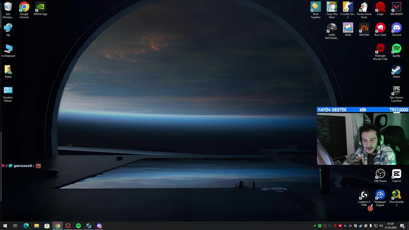
Task: Open the clock and calendar flyout
Action: pos(390,226)
